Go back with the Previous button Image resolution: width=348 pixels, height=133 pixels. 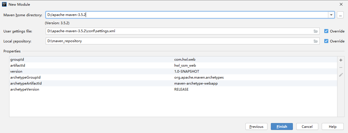(x=256, y=126)
